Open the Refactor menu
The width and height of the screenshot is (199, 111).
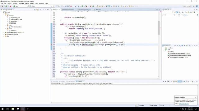tap(15, 3)
